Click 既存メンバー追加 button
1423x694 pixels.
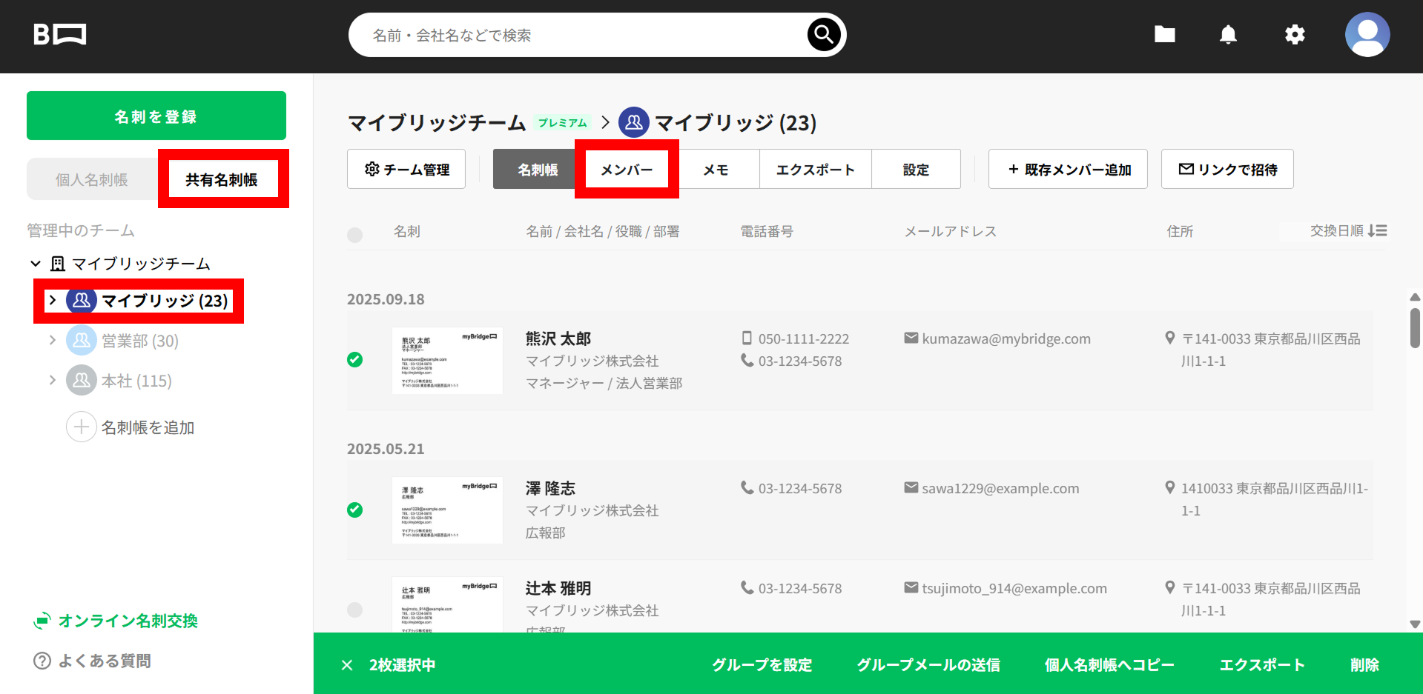[1068, 170]
